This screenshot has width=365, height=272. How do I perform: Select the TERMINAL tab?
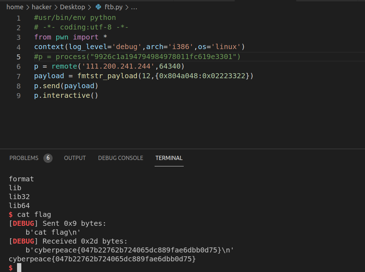click(169, 158)
